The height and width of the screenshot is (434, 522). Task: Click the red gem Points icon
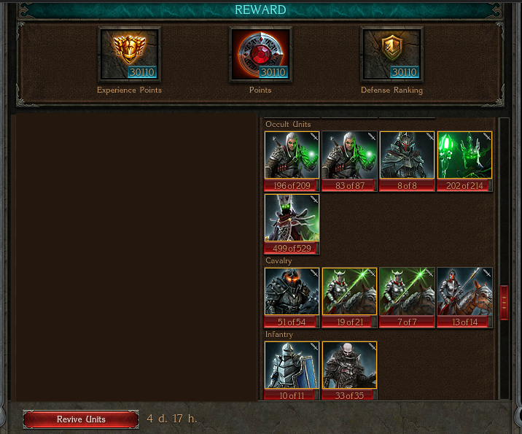[x=260, y=54]
